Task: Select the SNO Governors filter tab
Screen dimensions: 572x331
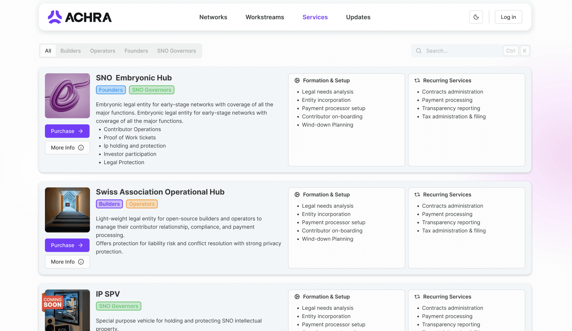Action: [x=177, y=51]
